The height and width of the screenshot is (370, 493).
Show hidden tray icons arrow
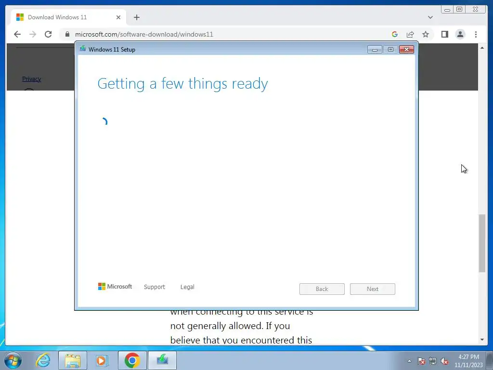(x=409, y=361)
